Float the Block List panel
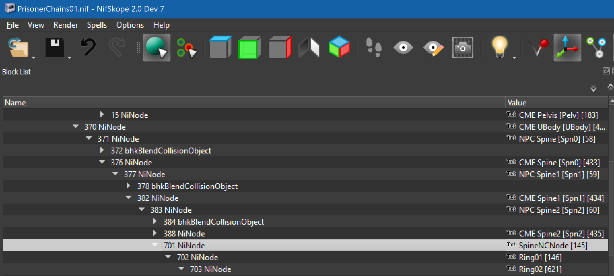The image size is (614, 276). pyautogui.click(x=606, y=71)
